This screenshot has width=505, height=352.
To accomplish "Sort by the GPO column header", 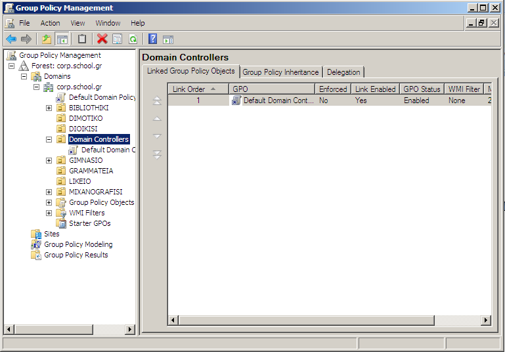I will (x=272, y=89).
